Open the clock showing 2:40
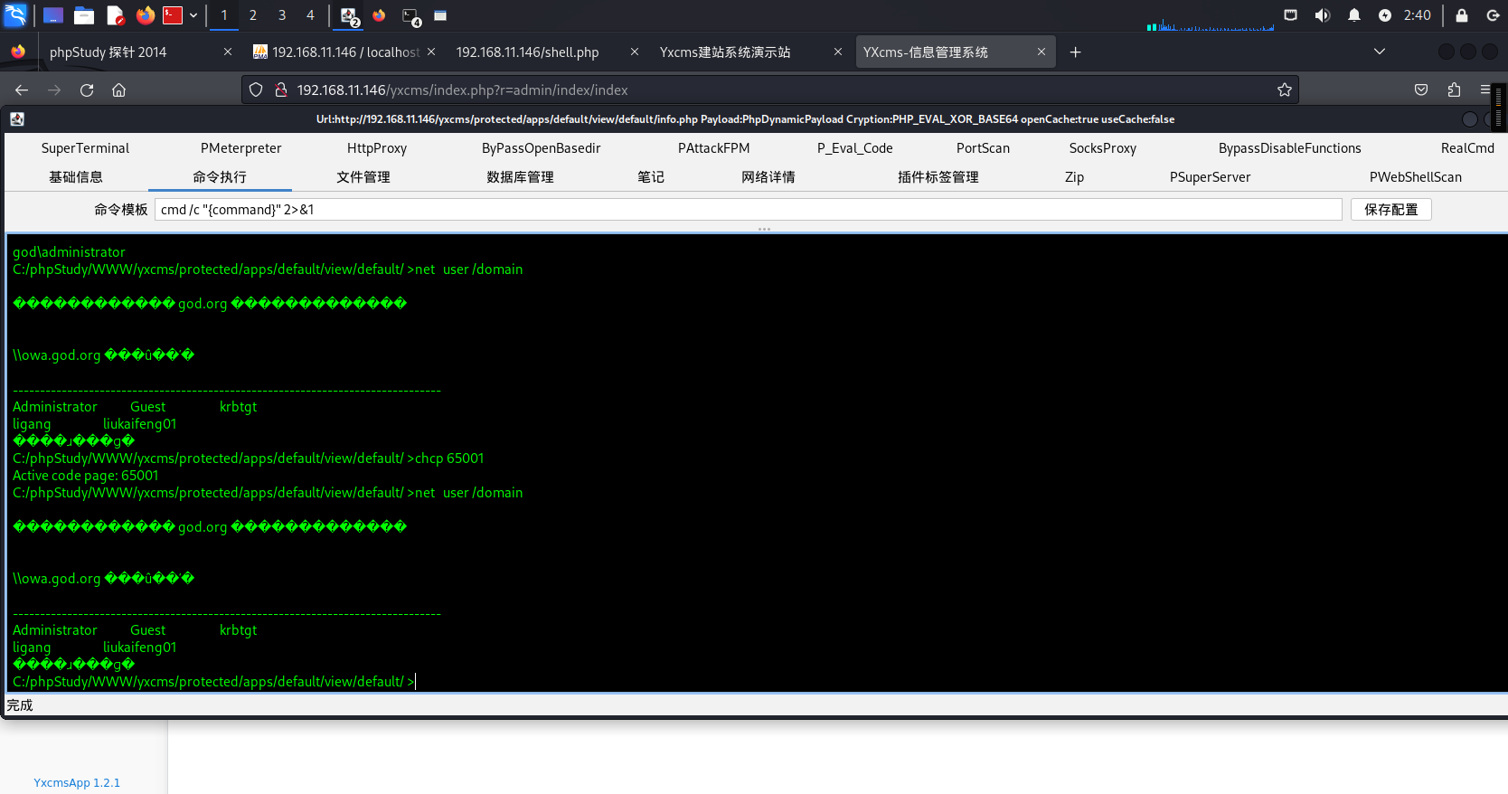This screenshot has height=794, width=1508. 1418,15
